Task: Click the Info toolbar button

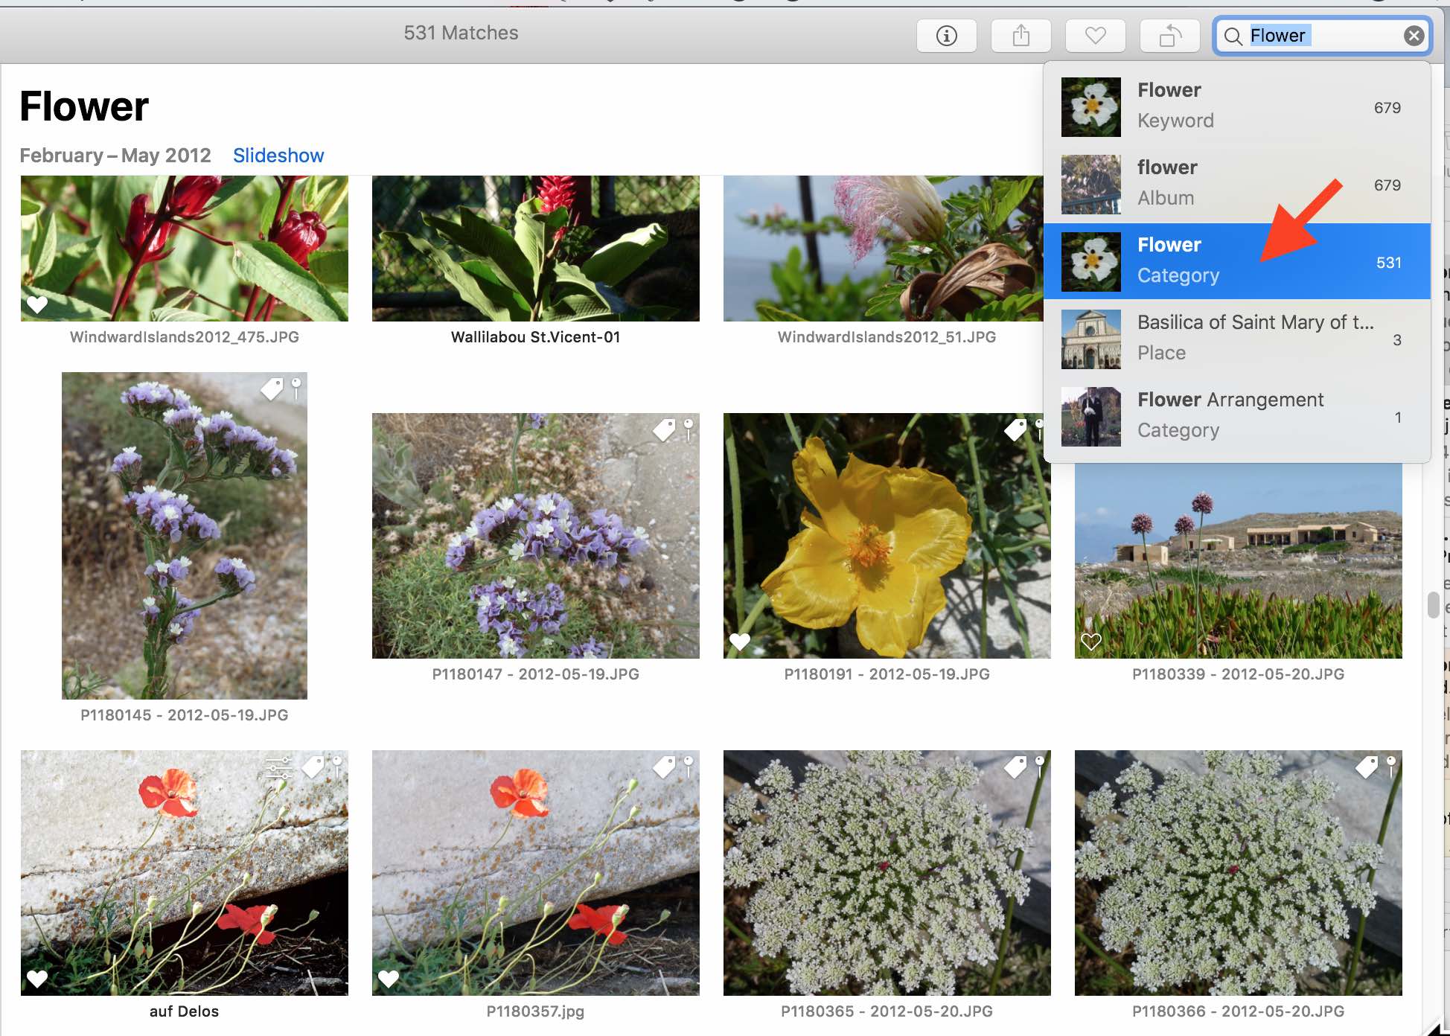Action: (946, 36)
